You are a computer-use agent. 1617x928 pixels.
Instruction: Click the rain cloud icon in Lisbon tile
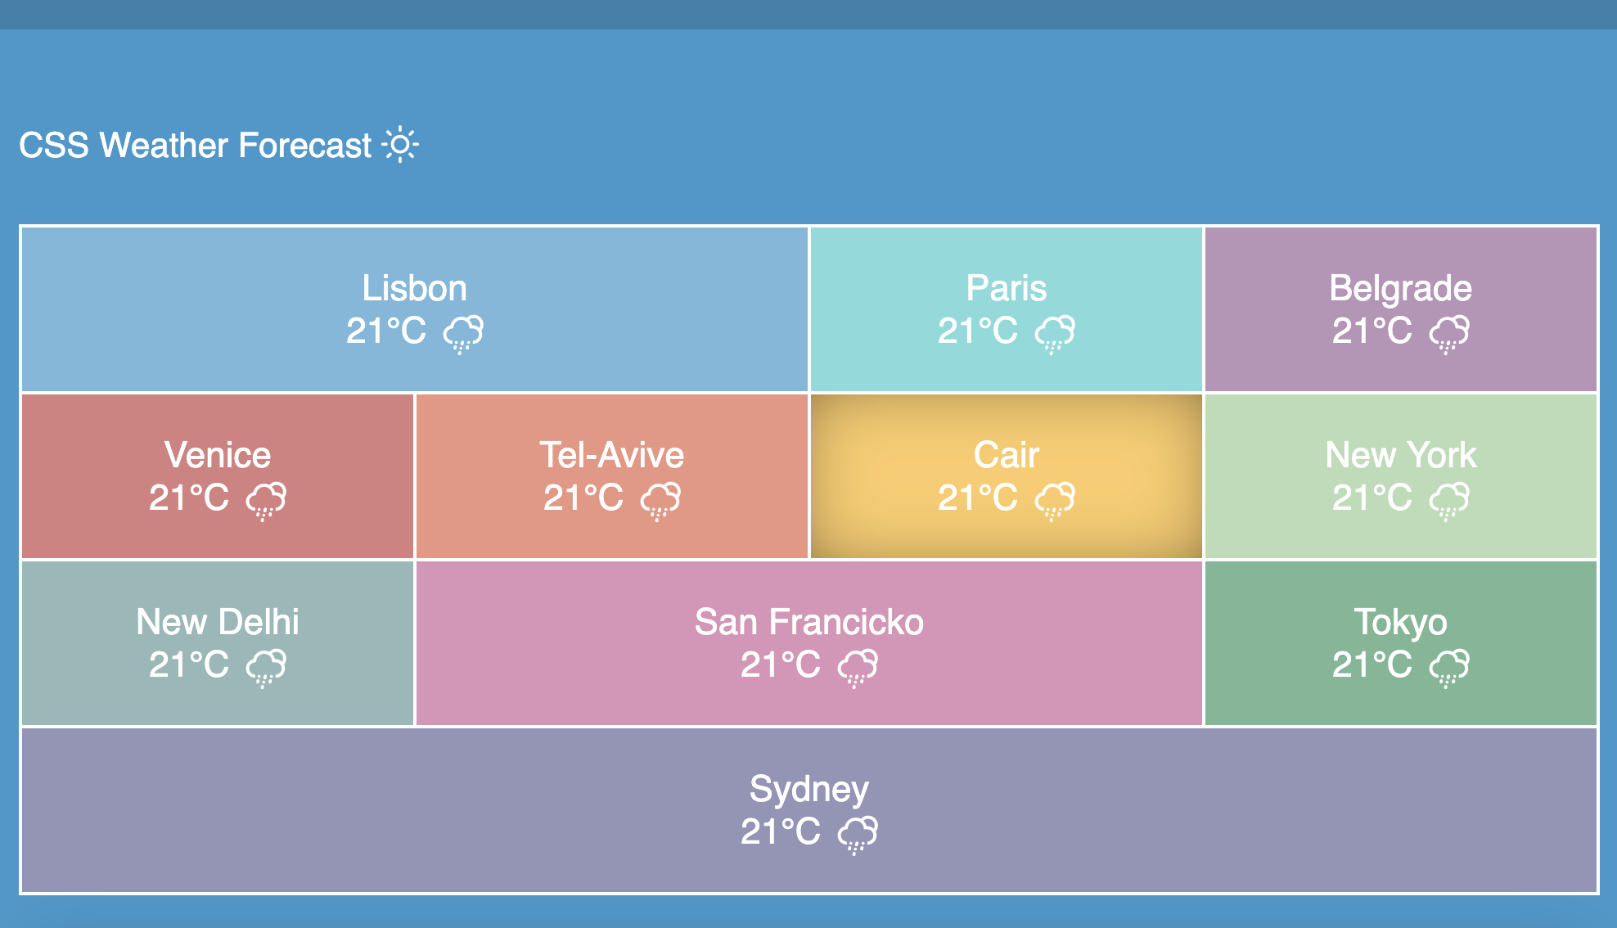463,334
